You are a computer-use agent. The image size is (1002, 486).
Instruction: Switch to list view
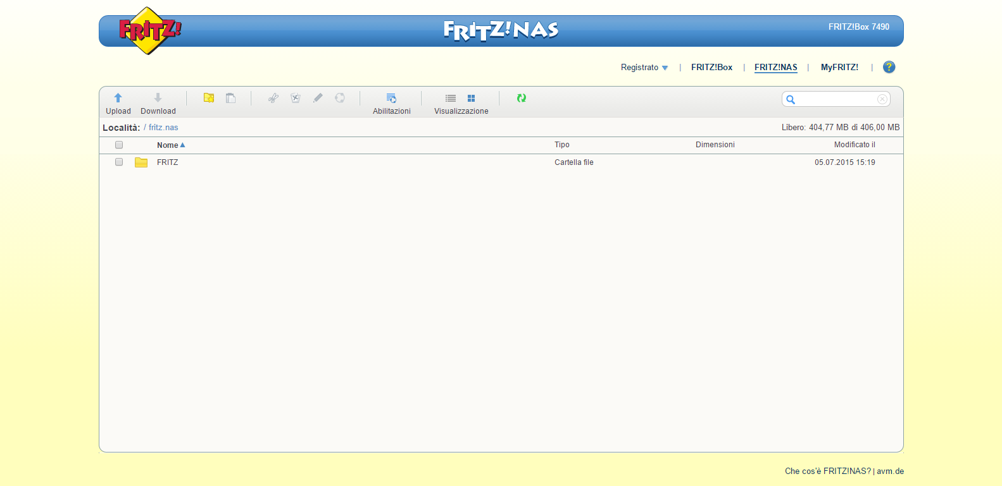[x=451, y=99]
